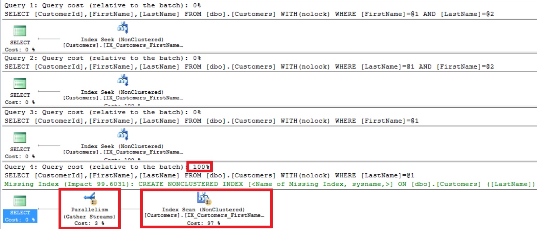Click the Query 2 Index Seek icon

pos(122,80)
